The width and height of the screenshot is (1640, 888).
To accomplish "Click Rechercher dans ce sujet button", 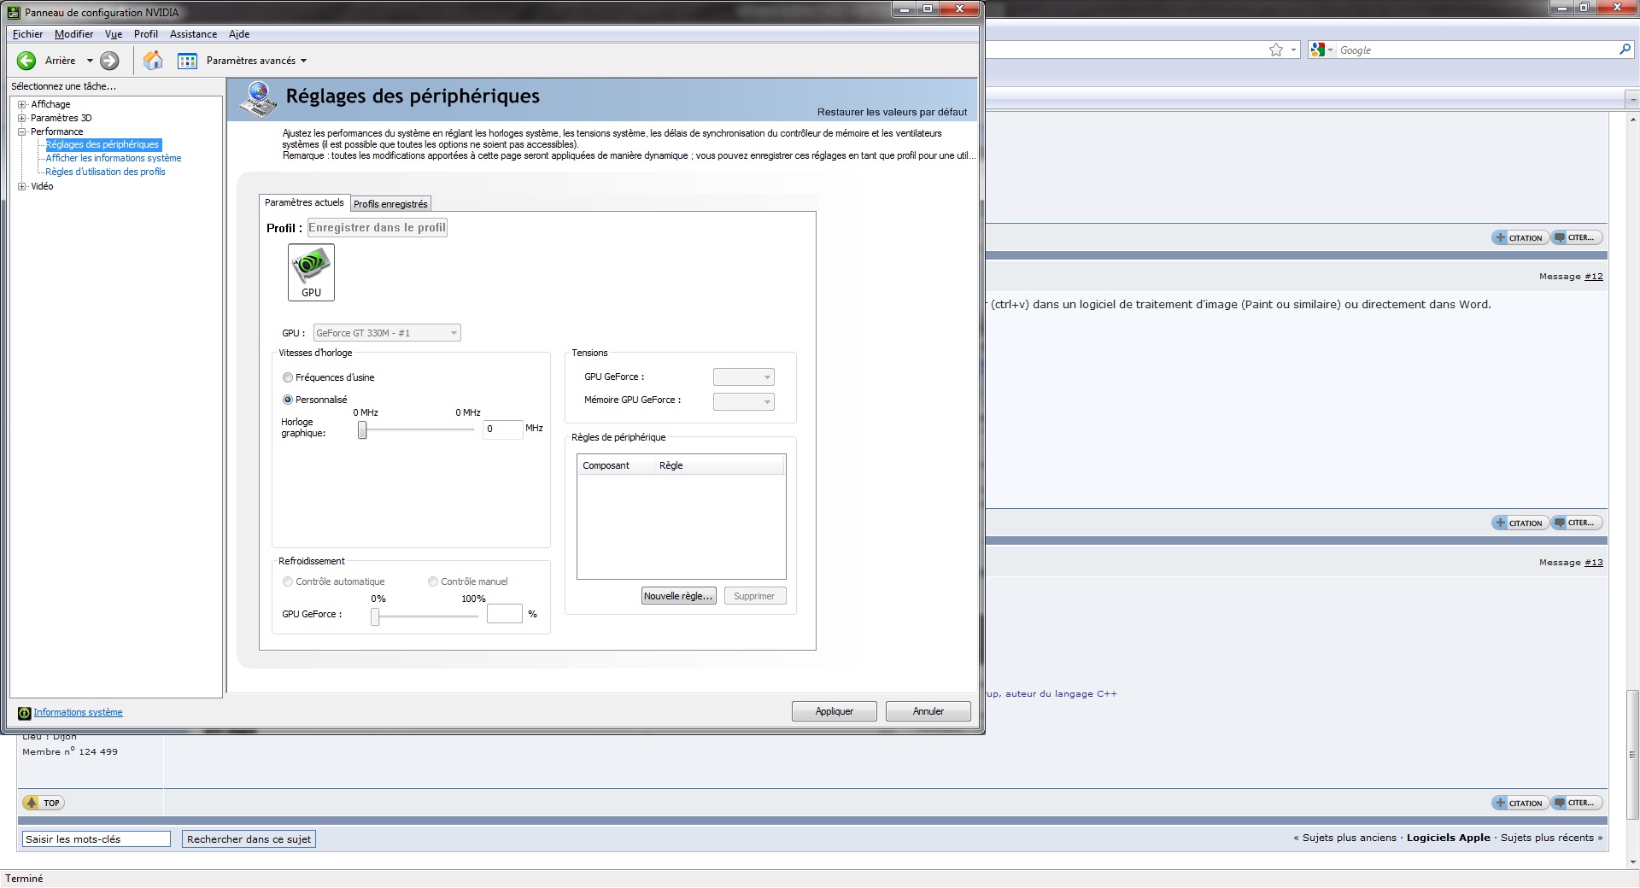I will 249,839.
